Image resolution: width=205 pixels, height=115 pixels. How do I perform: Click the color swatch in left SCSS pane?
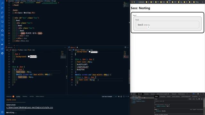tap(29, 57)
